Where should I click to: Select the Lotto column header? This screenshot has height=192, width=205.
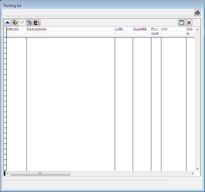pyautogui.click(x=124, y=32)
